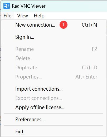Select Import connections...
The image size is (107, 137).
click(x=53, y=89)
